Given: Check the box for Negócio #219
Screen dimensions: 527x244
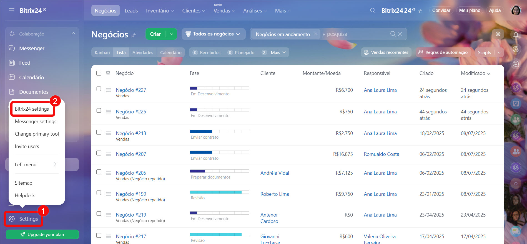Looking at the screenshot, I should pos(99,213).
